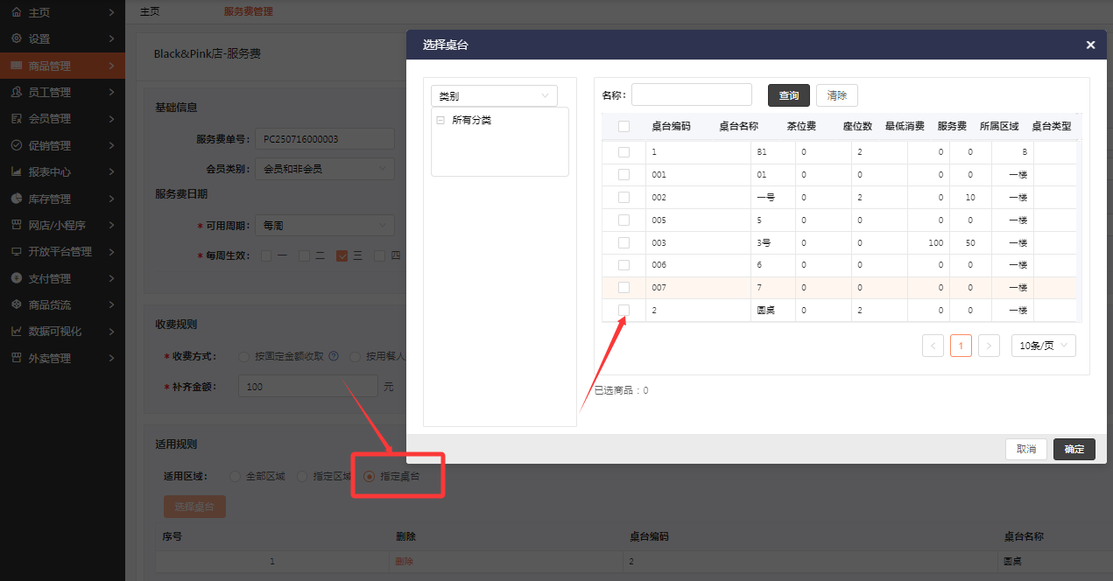Select 所有分类 in the category tree

click(x=471, y=120)
